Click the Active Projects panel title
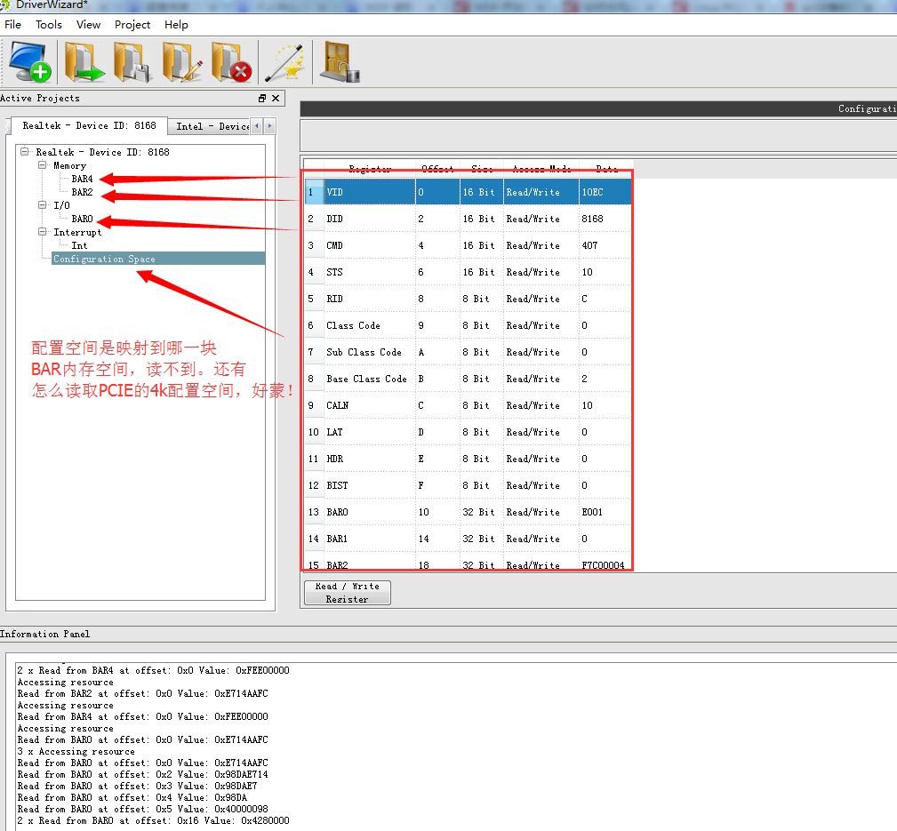The height and width of the screenshot is (831, 897). click(40, 99)
